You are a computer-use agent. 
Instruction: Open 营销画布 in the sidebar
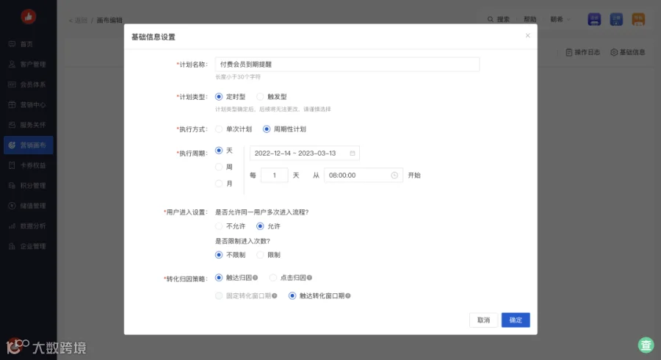coord(28,145)
